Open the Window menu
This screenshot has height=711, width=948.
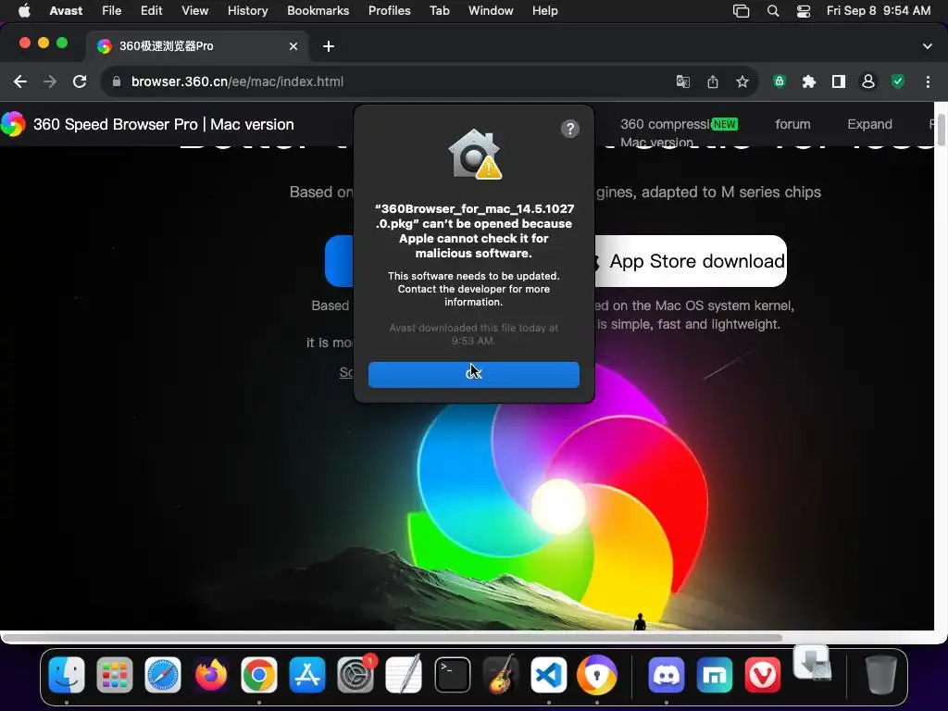coord(491,11)
